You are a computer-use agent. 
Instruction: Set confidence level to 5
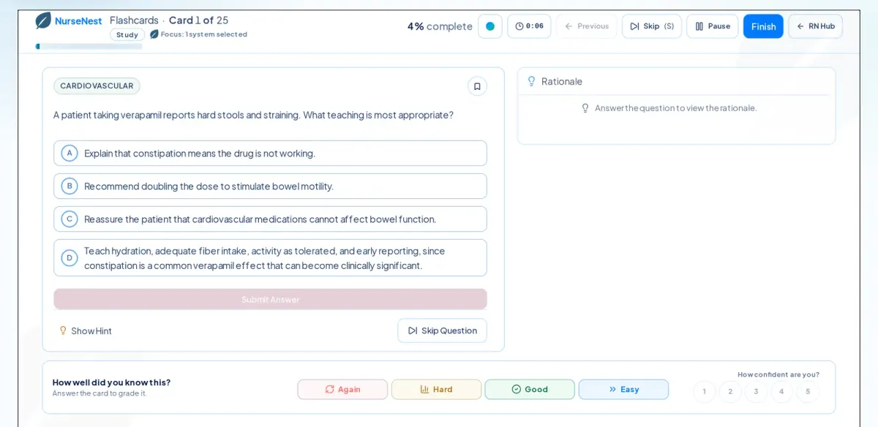pos(808,391)
